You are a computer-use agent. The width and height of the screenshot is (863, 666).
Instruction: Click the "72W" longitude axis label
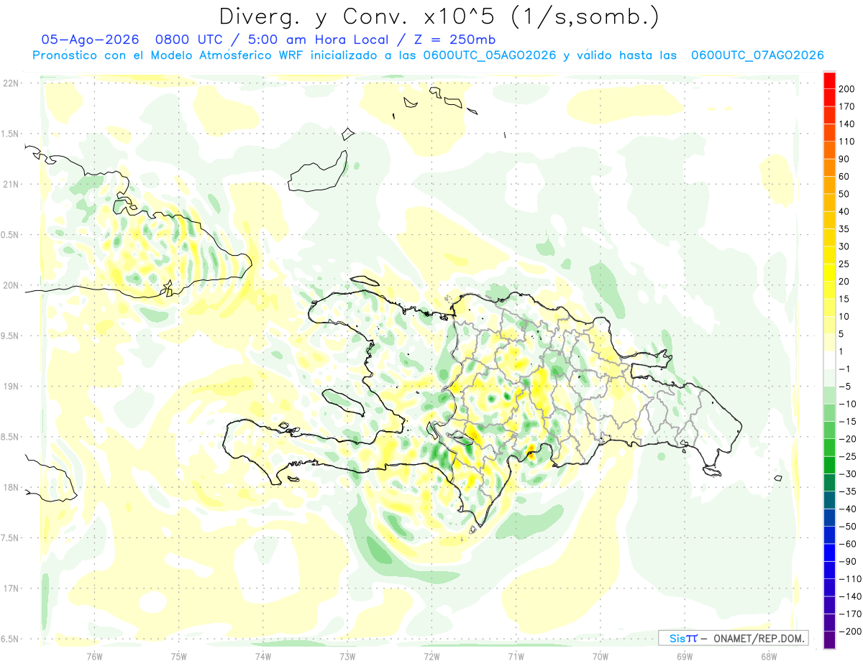(431, 657)
